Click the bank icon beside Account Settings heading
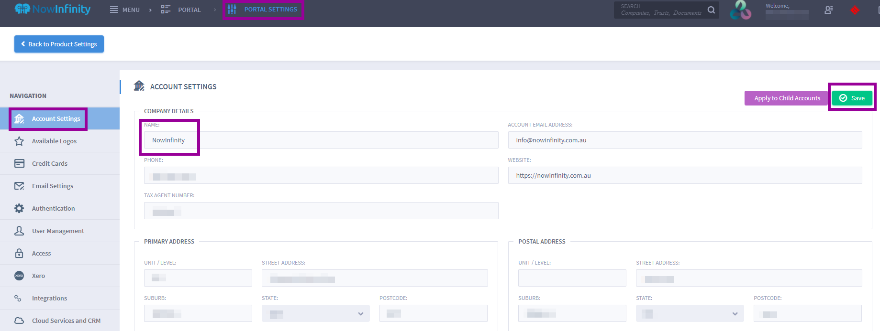Image resolution: width=880 pixels, height=331 pixels. (x=139, y=86)
